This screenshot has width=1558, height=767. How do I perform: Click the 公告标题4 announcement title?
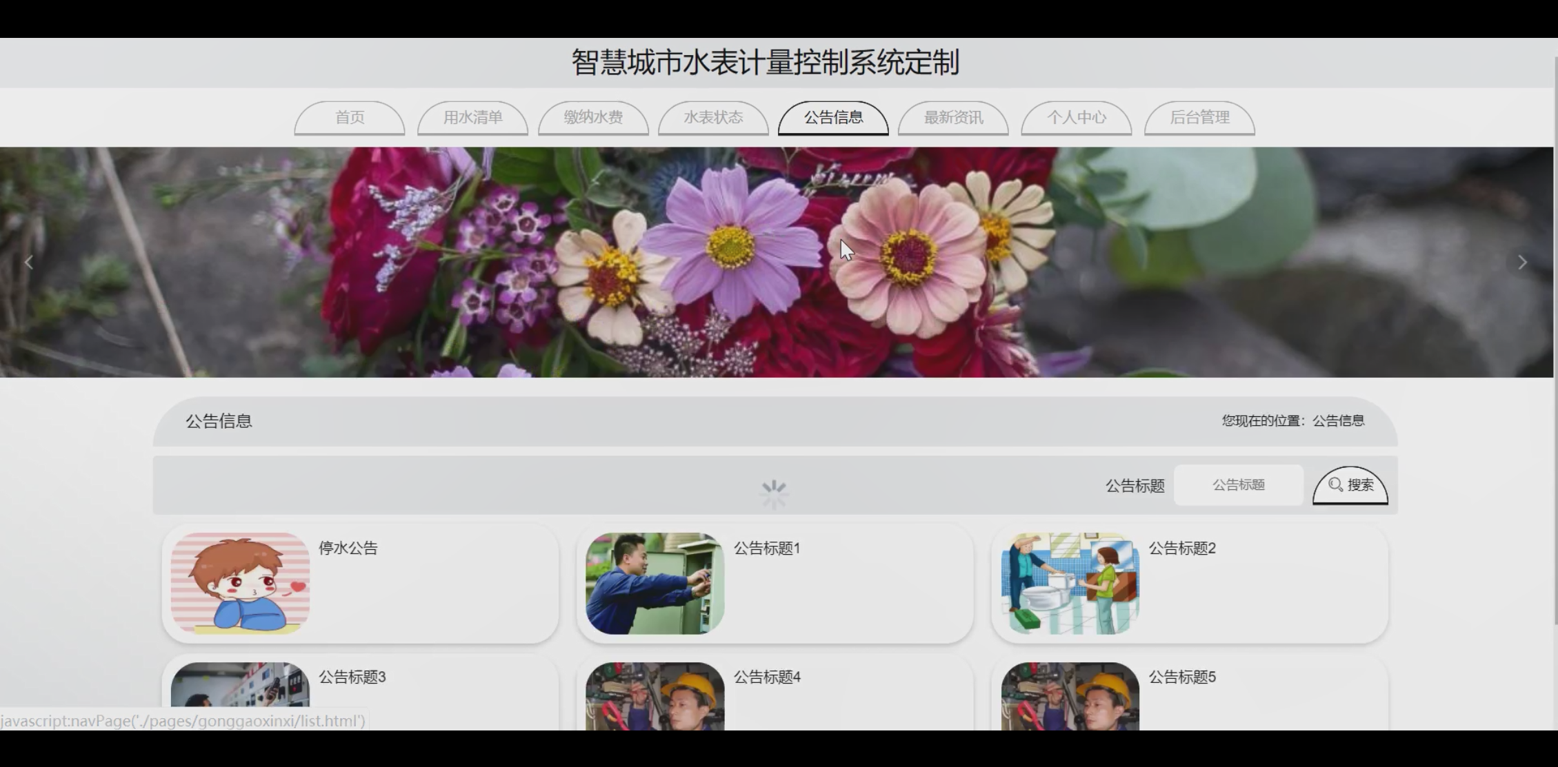click(x=767, y=677)
